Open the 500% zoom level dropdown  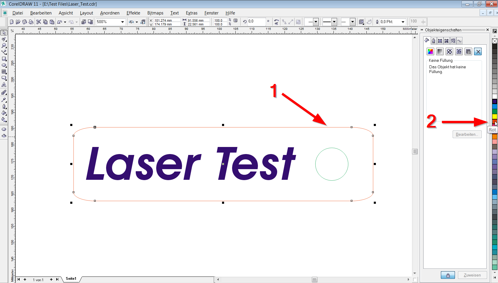[x=122, y=22]
